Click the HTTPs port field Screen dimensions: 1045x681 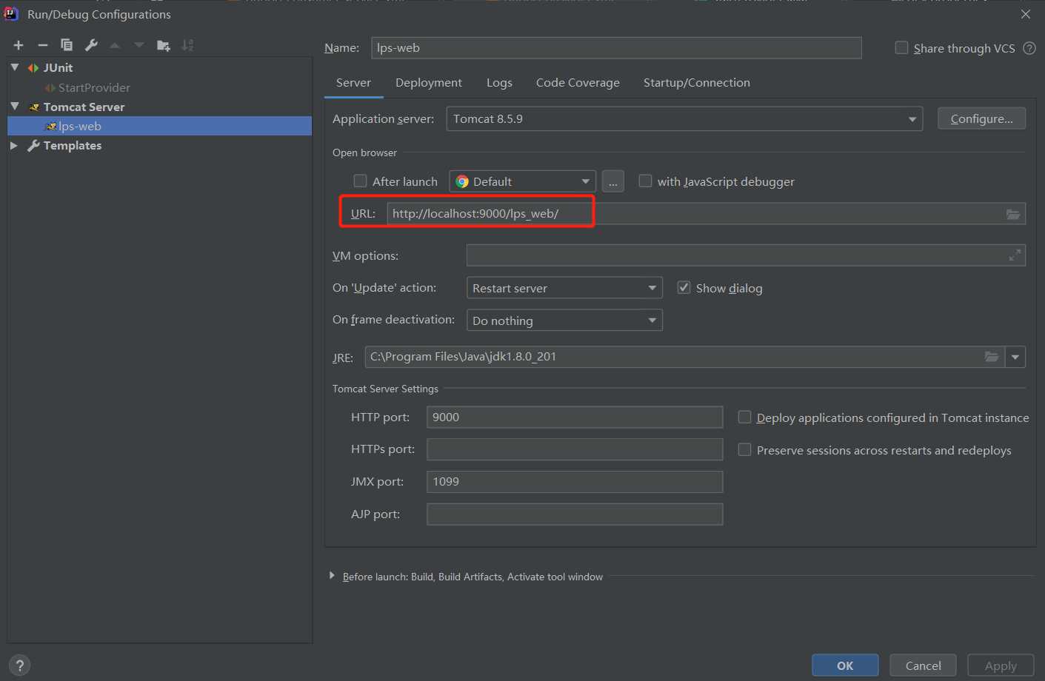click(x=575, y=449)
